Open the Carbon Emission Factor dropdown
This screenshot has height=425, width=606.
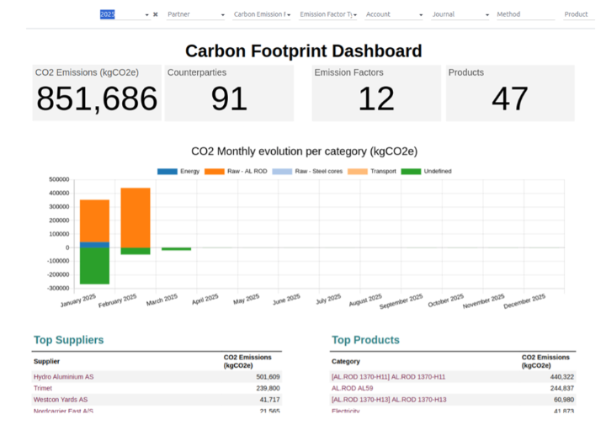262,14
